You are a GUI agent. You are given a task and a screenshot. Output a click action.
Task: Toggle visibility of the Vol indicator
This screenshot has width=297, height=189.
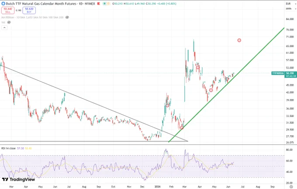pos(9,22)
